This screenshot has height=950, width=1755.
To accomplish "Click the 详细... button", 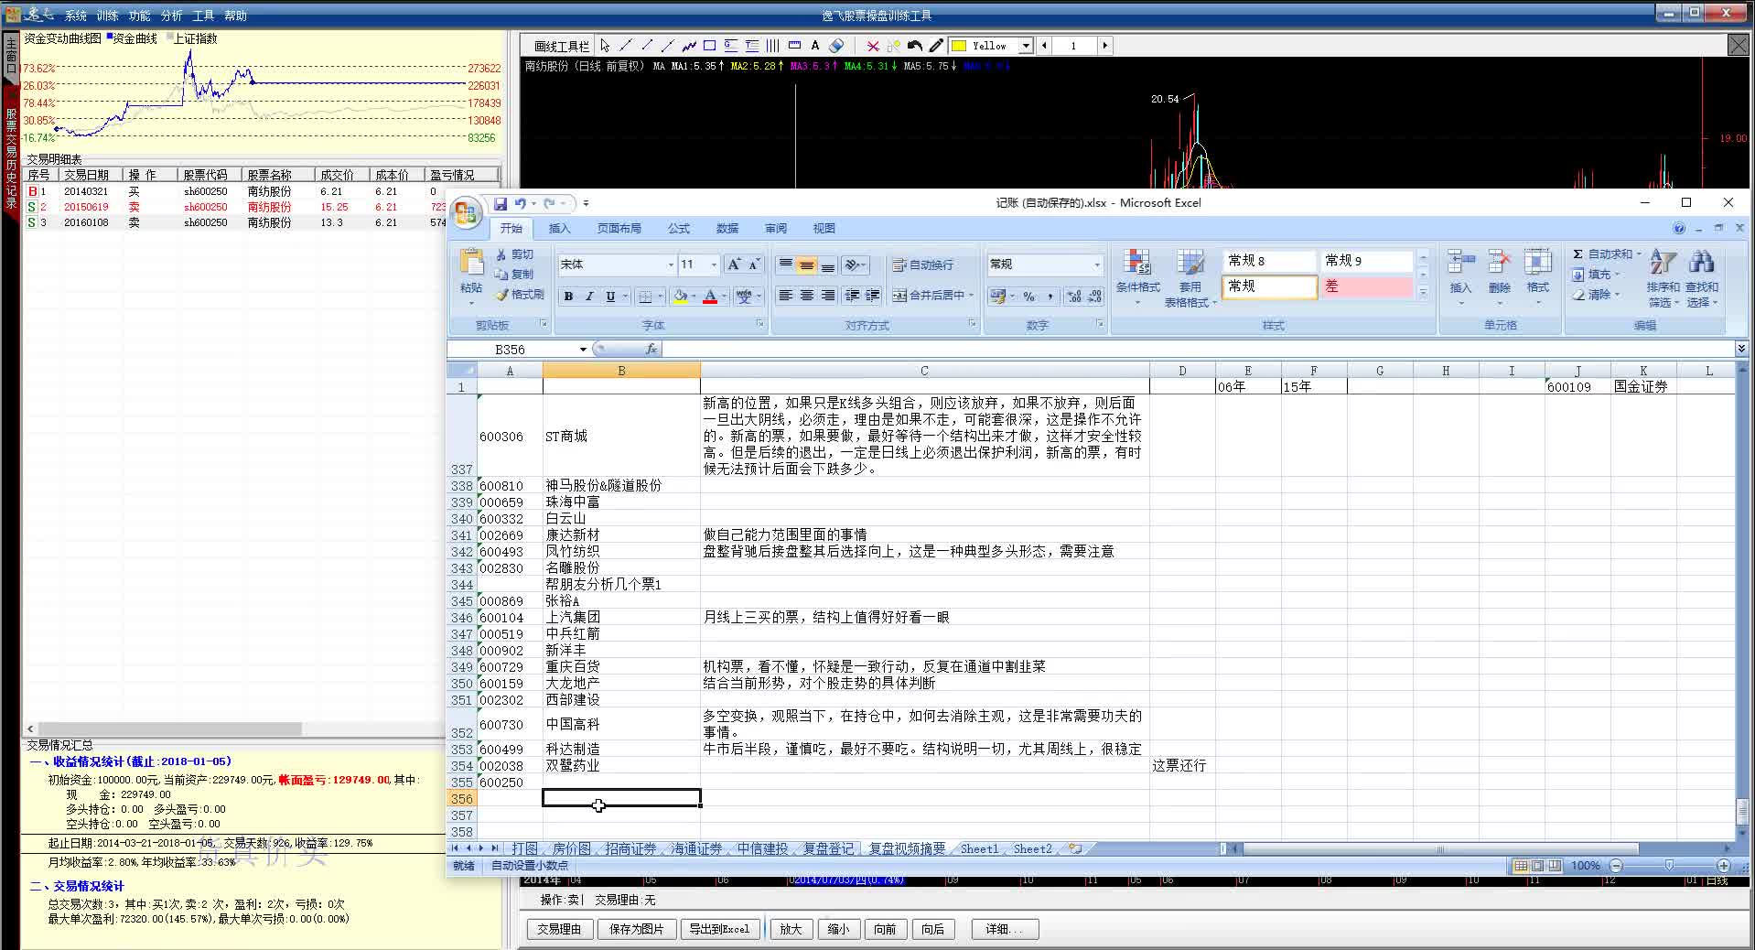I will pyautogui.click(x=1005, y=929).
